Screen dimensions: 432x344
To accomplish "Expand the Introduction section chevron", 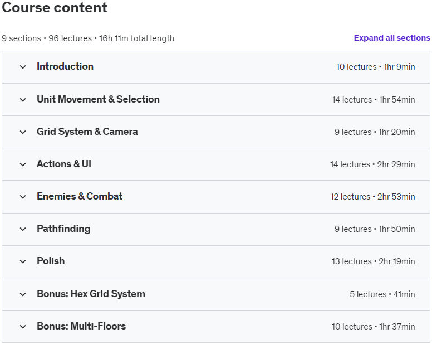I will click(x=23, y=67).
